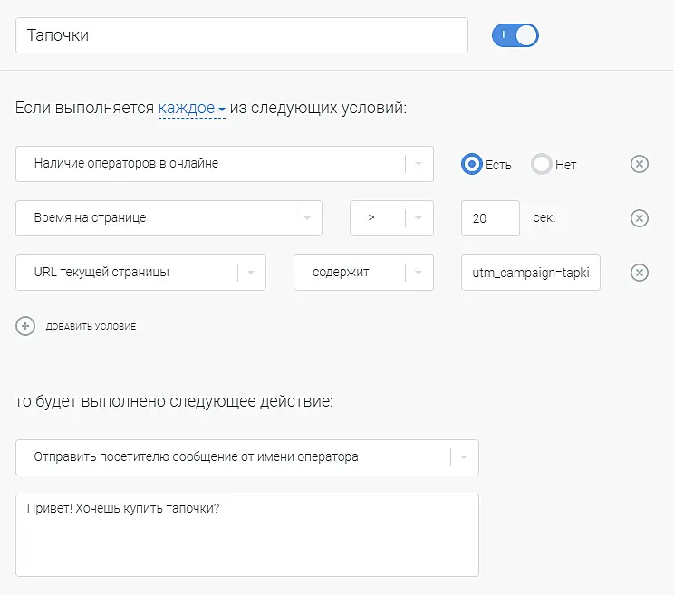674x595 pixels.
Task: Remove the URL текущей страницы condition
Action: [x=639, y=273]
